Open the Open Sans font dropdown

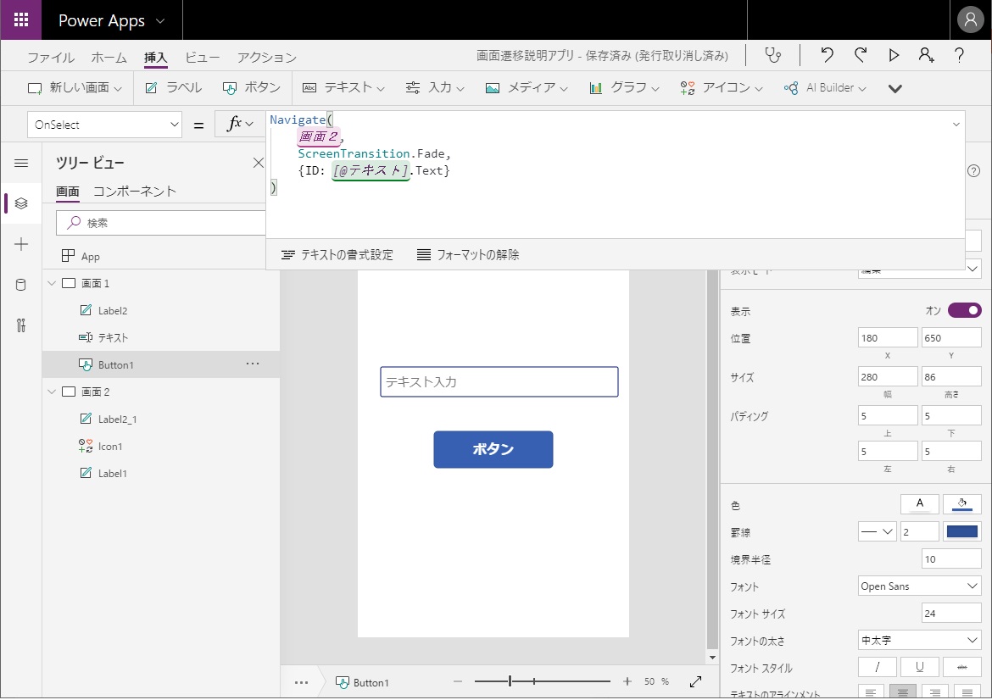(x=919, y=586)
